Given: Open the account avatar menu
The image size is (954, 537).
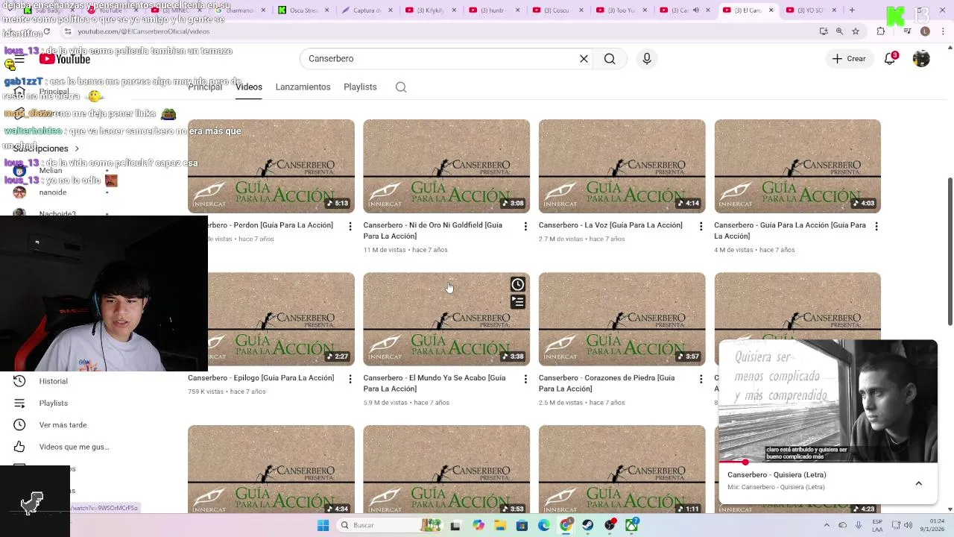Looking at the screenshot, I should tap(921, 59).
